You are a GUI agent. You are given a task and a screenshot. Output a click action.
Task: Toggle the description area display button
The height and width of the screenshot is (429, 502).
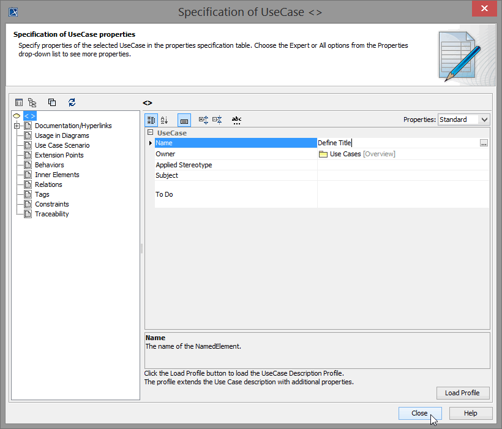(x=184, y=120)
